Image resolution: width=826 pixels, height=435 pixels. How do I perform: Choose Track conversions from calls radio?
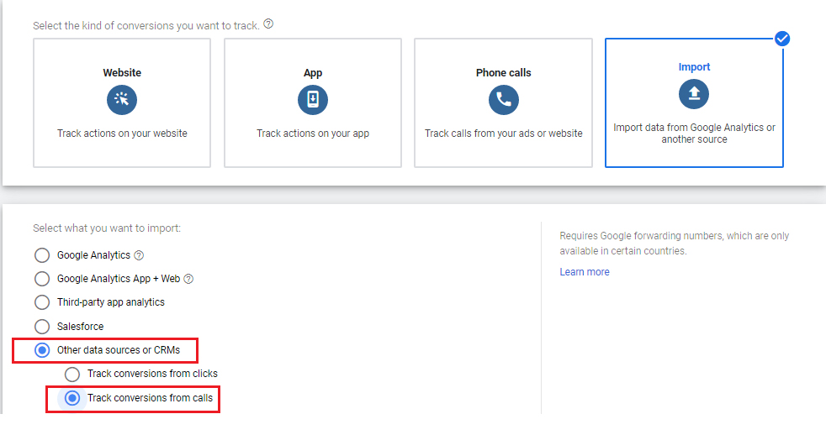72,398
